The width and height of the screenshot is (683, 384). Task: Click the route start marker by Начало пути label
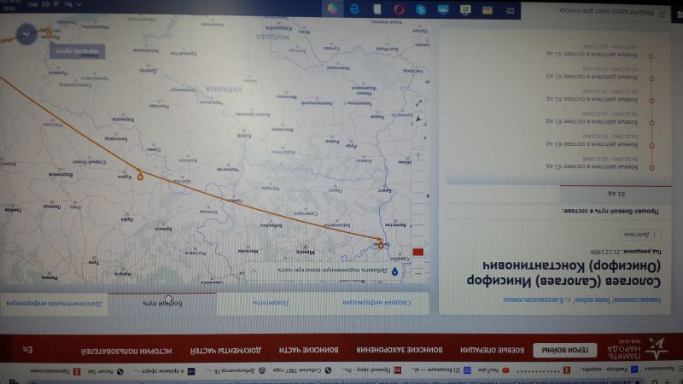(50, 33)
